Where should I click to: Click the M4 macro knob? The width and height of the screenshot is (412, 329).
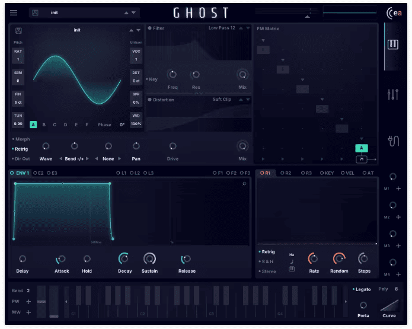pos(393,262)
